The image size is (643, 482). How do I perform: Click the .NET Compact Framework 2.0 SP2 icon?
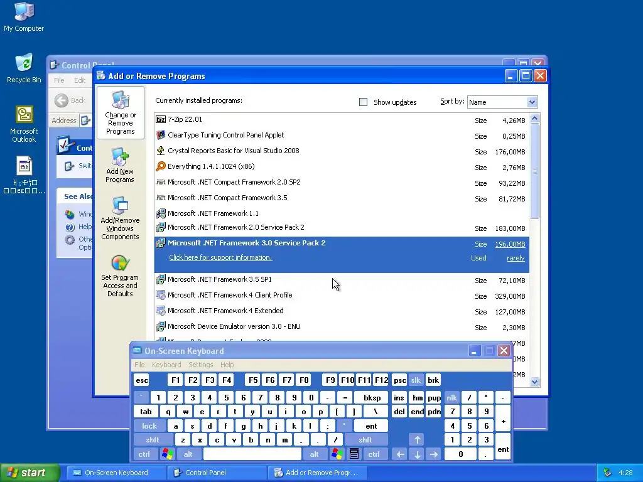click(x=161, y=182)
